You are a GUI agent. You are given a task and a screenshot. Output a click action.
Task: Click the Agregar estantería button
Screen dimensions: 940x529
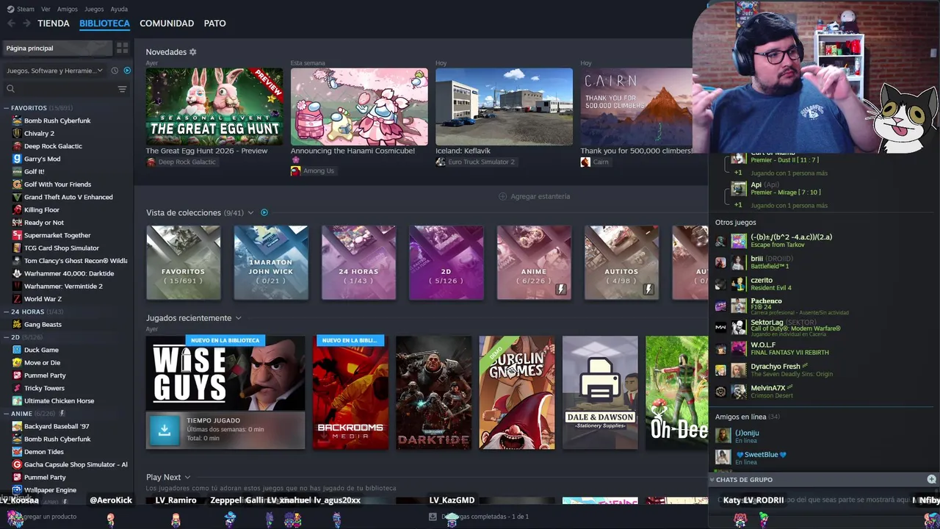(x=535, y=196)
